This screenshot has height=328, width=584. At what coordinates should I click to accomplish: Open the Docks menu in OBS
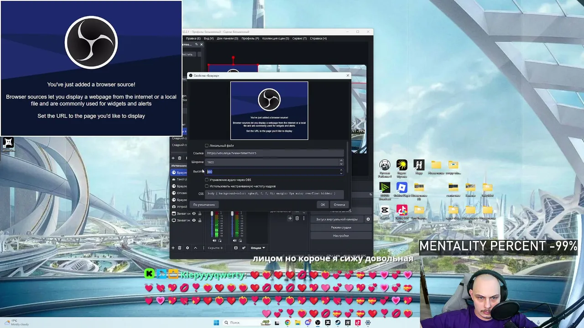point(228,38)
